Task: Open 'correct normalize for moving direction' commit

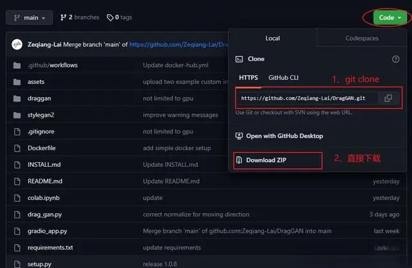Action: (196, 215)
